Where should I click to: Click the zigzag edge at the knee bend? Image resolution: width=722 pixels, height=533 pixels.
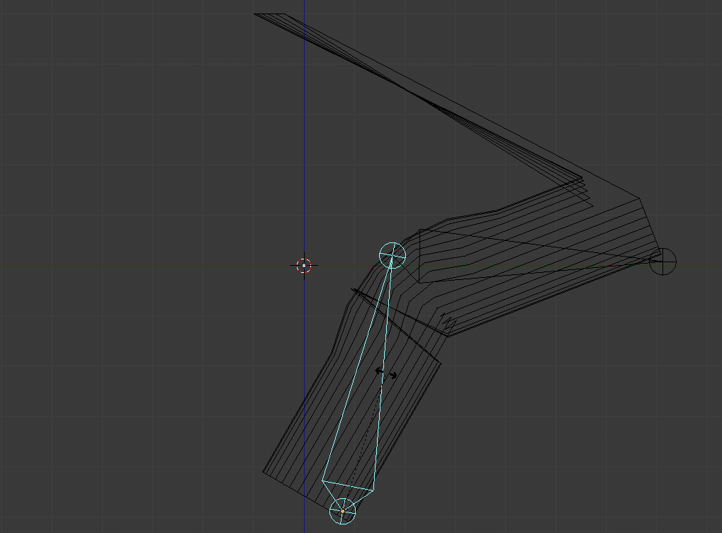click(x=448, y=323)
